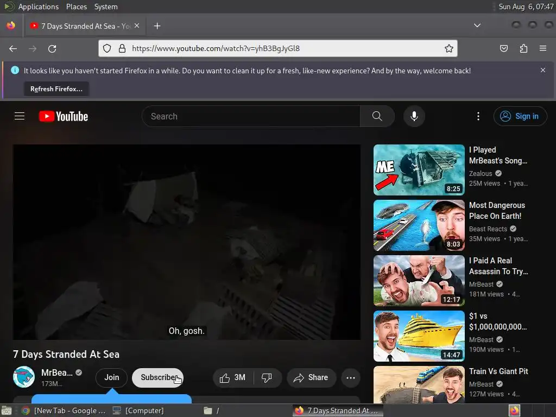Dismiss the Firefox notification bar
This screenshot has height=417, width=556.
(542, 70)
